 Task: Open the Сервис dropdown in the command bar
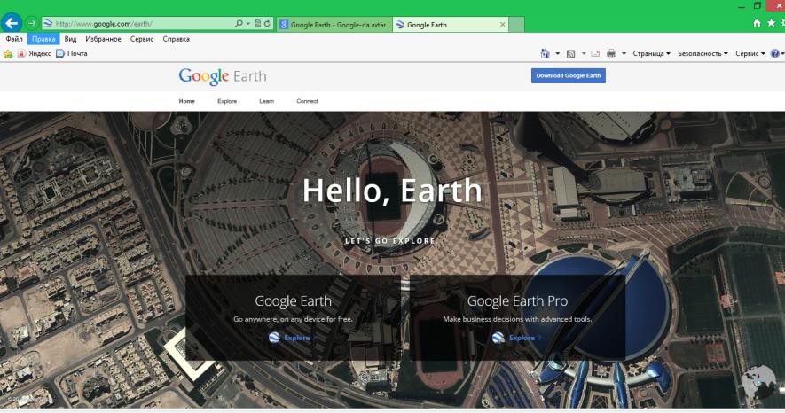(x=750, y=53)
